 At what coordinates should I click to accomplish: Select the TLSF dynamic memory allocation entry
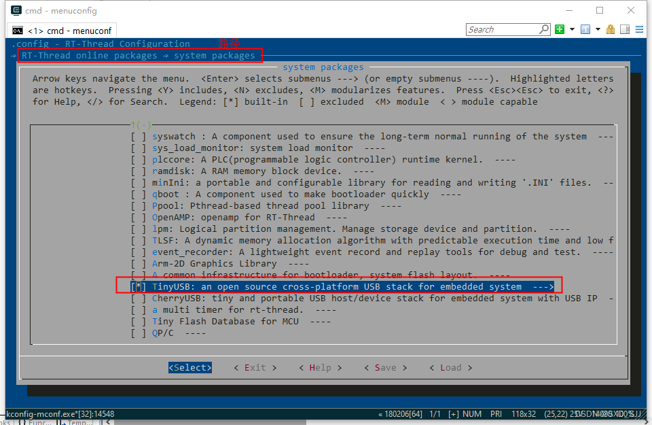382,241
